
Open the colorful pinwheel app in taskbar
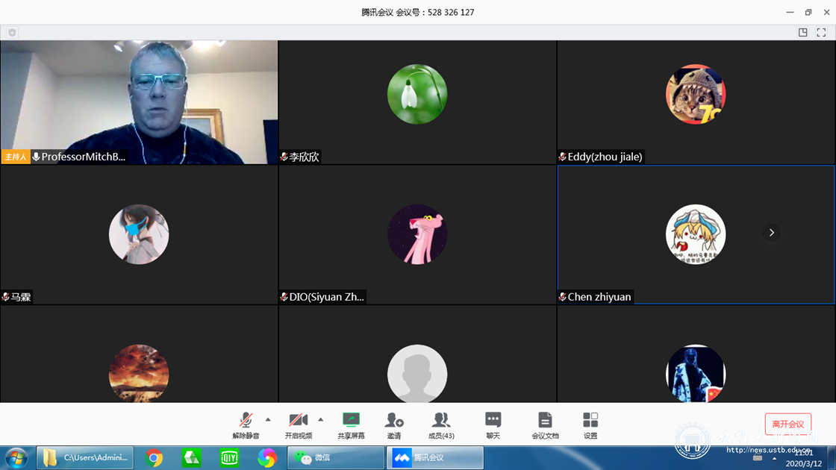coord(266,458)
